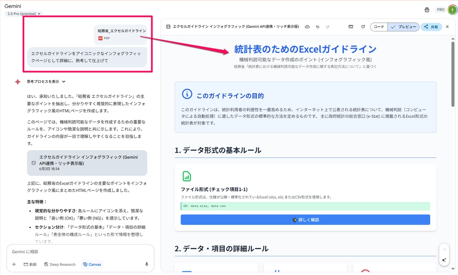Open the エクセルガイドライン インフォグラフィック canvas card

coord(87,163)
